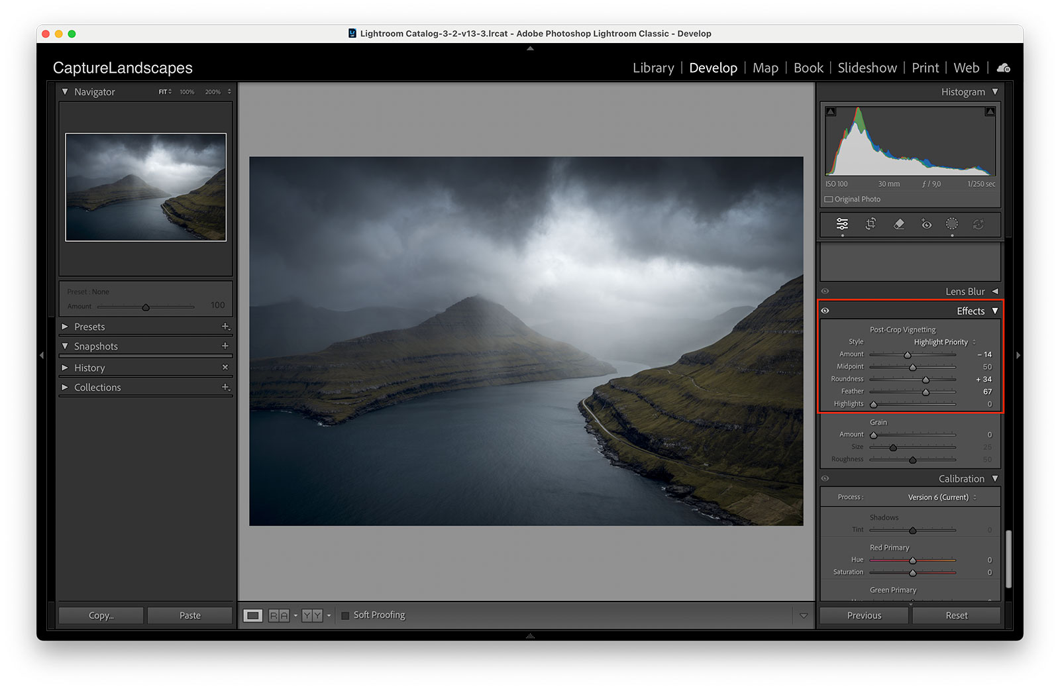The width and height of the screenshot is (1060, 689).
Task: Enable the Soft Proofing checkbox
Action: click(x=345, y=615)
